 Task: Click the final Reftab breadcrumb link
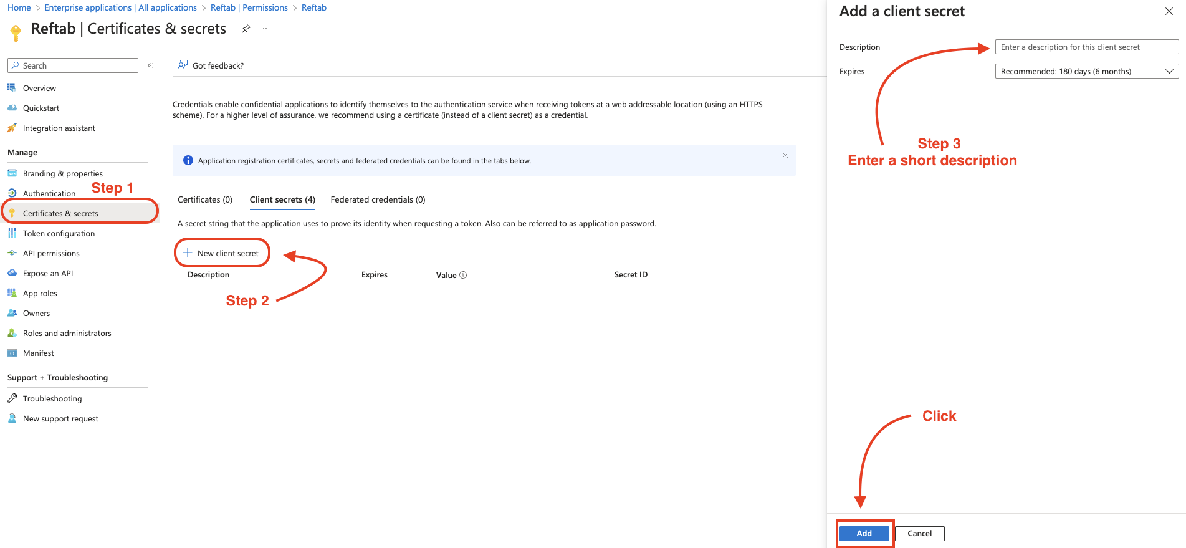click(314, 7)
